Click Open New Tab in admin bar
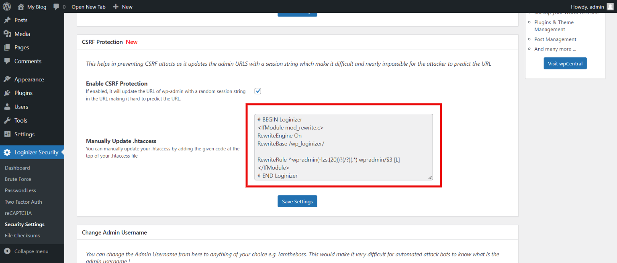This screenshot has width=617, height=263. 88,7
